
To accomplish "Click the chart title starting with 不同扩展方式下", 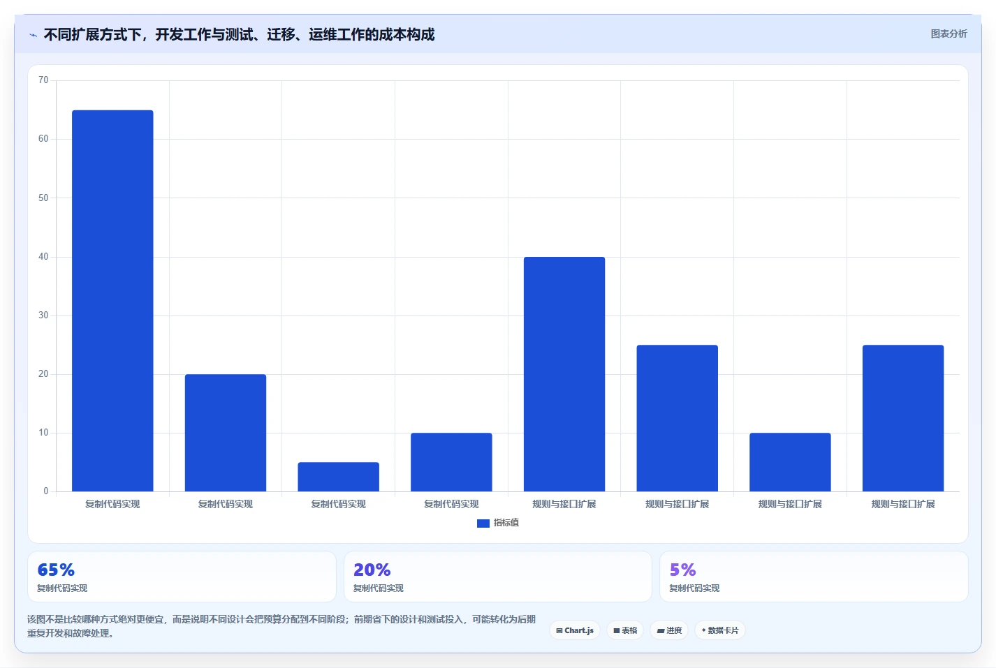I will coord(239,34).
